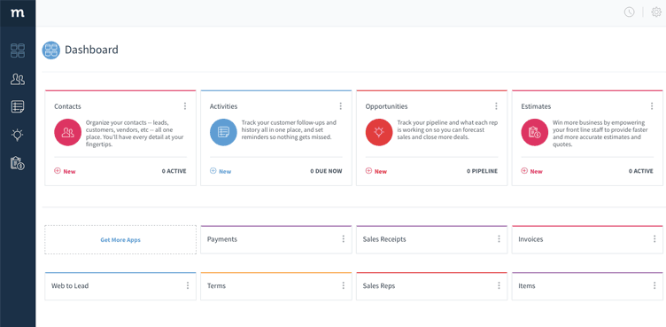Open the Payments card three-dot menu
The image size is (666, 327).
(344, 239)
